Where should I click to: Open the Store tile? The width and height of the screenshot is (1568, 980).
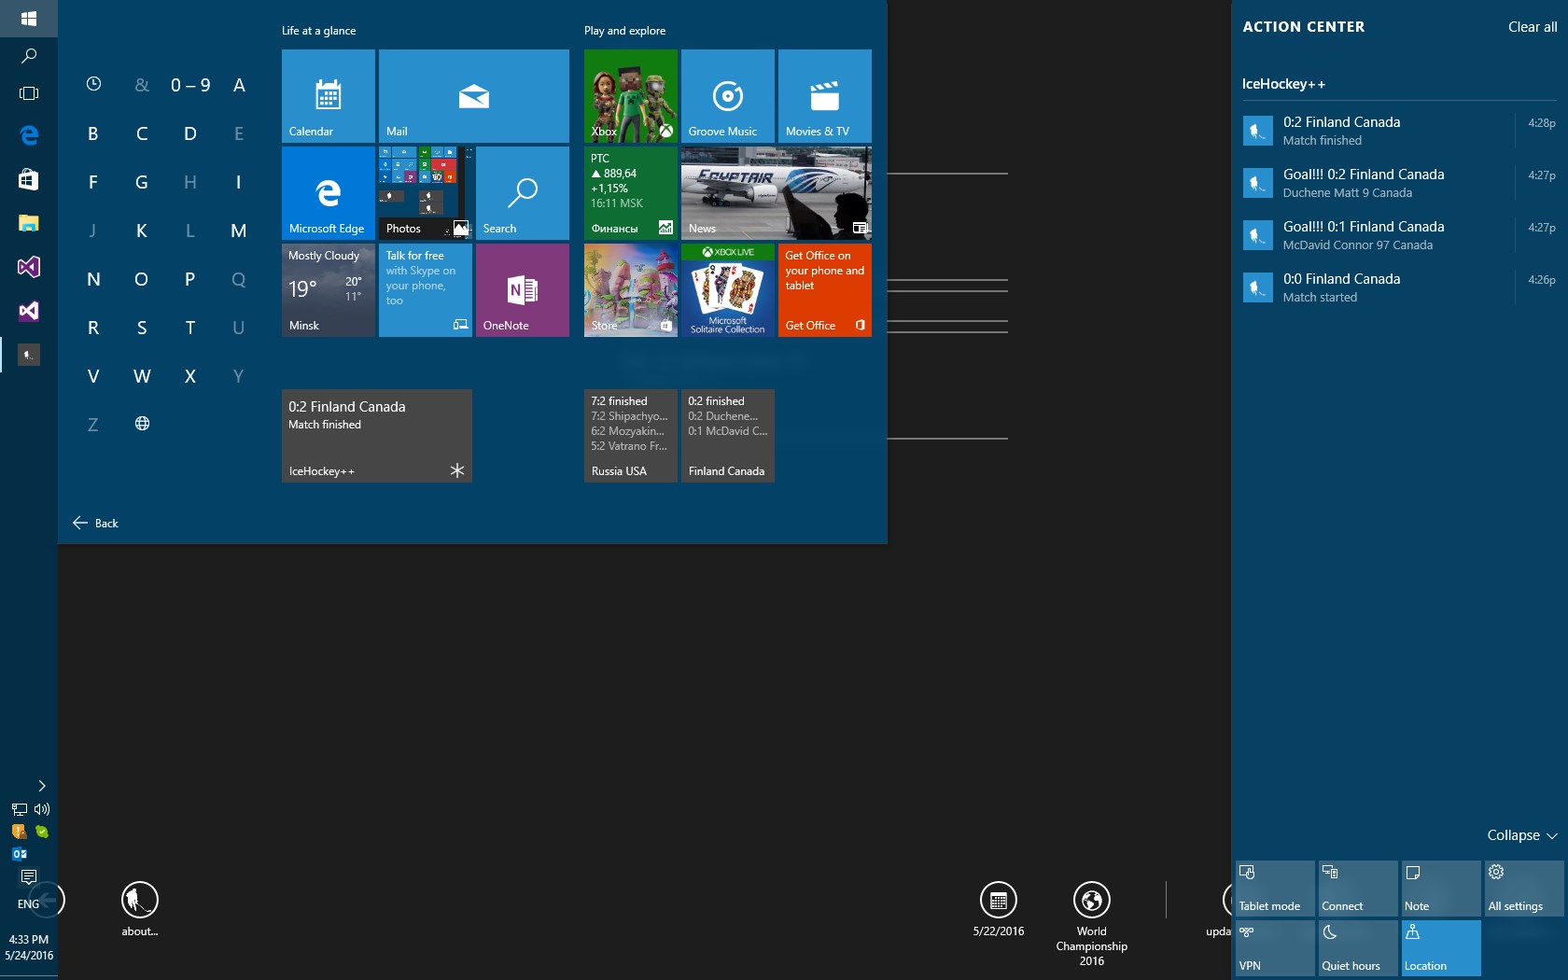point(631,290)
